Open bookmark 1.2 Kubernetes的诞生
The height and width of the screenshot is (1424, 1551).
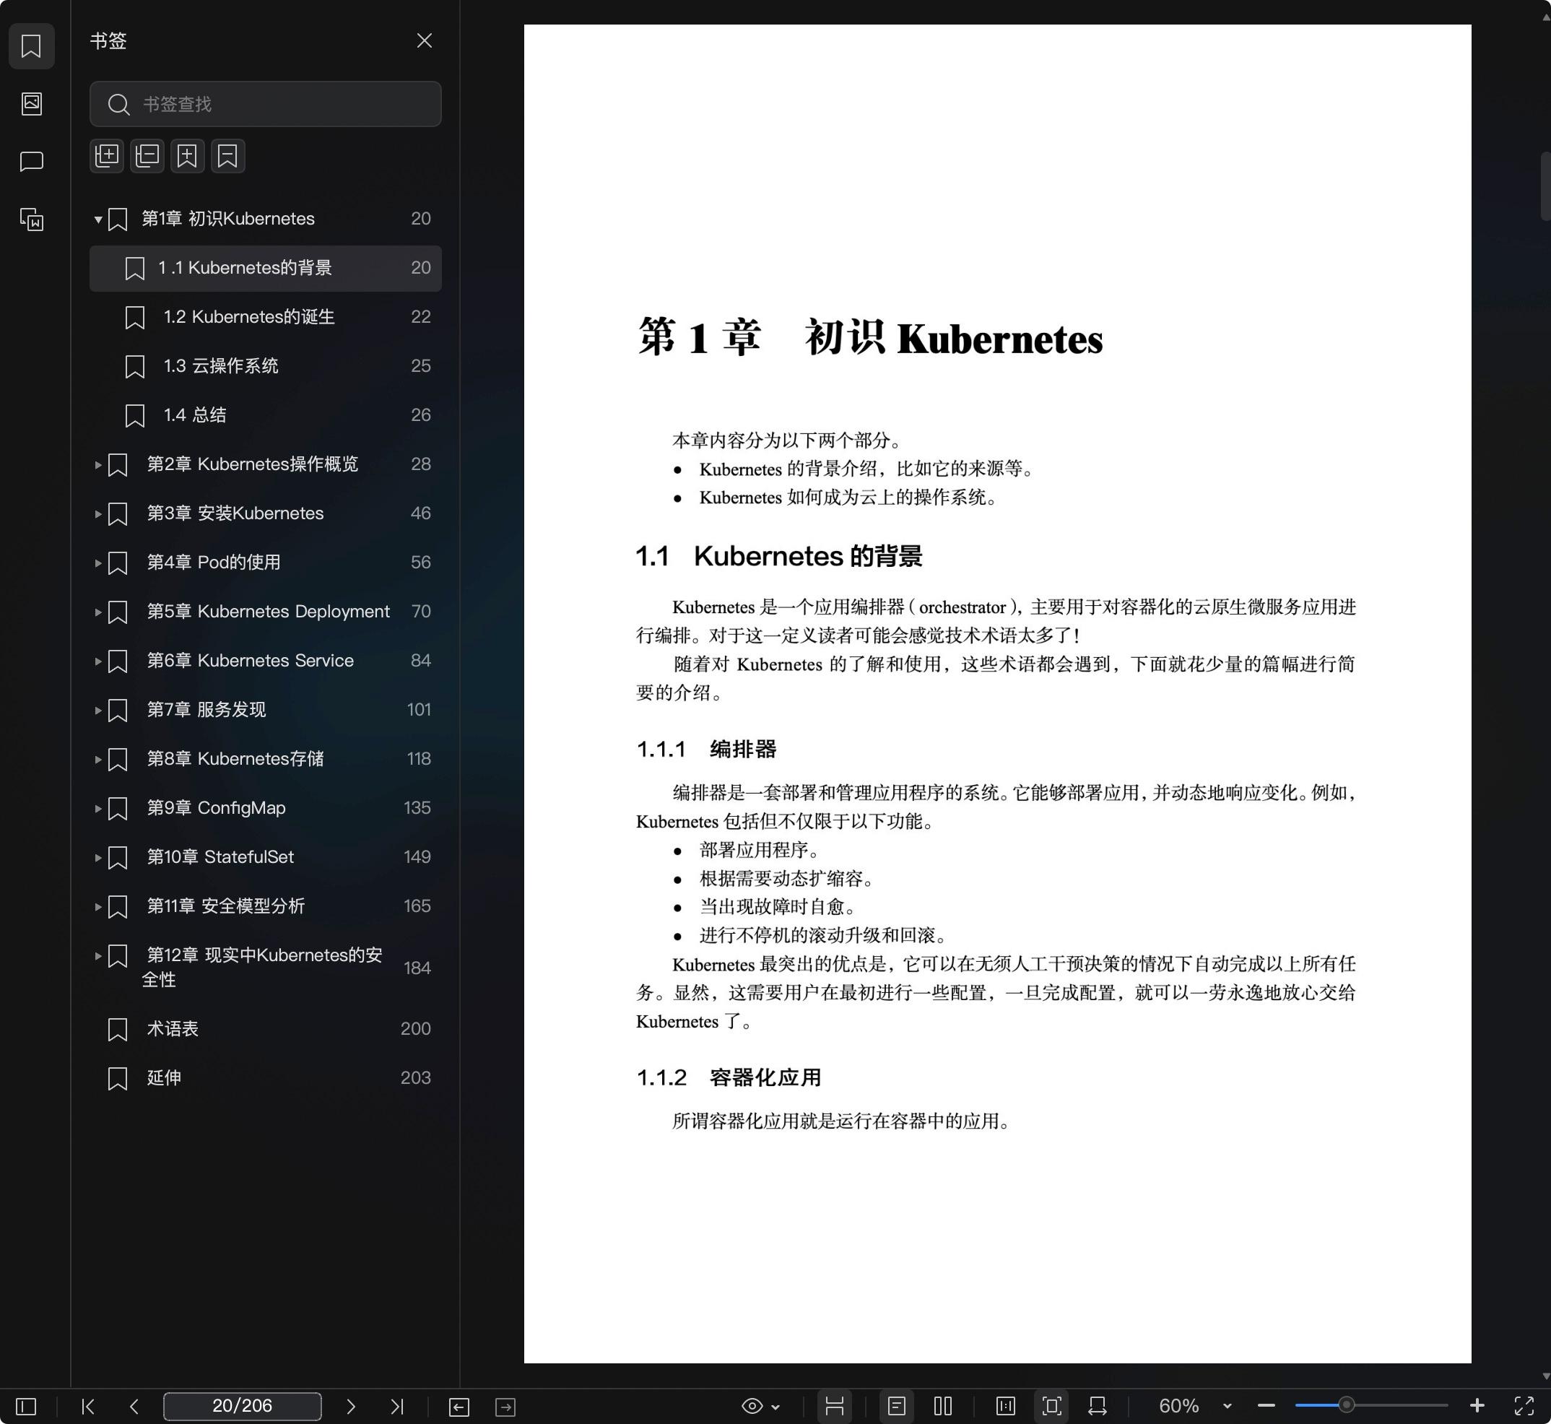266,317
